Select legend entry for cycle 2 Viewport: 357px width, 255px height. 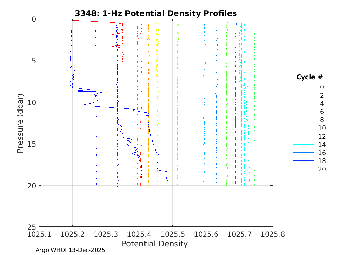[321, 95]
